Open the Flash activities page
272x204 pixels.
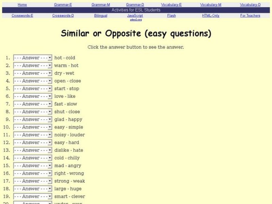[x=171, y=15]
